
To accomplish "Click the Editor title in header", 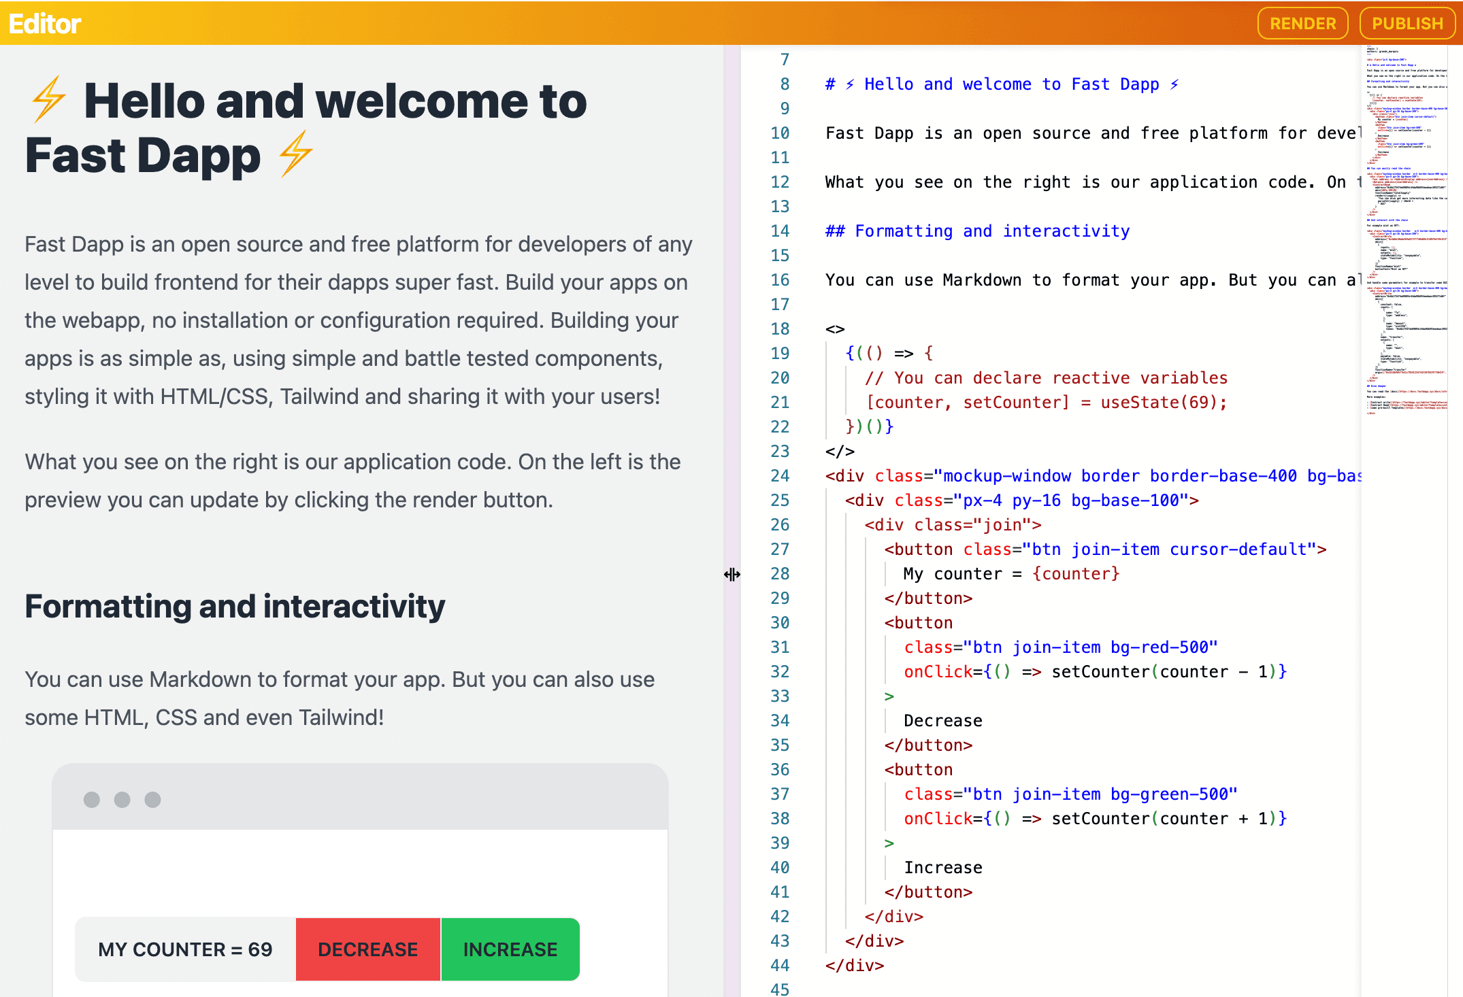I will 45,24.
